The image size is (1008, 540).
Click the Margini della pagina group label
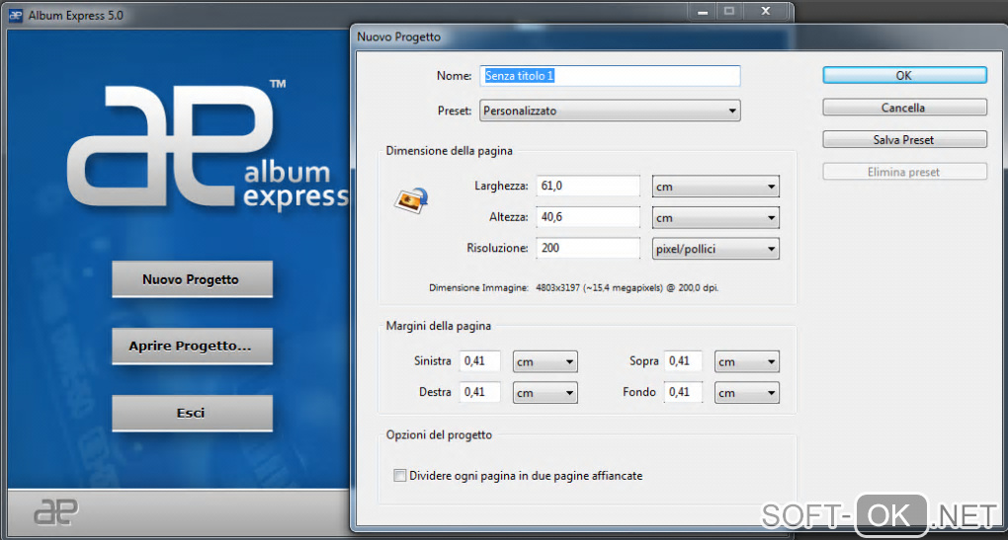(x=439, y=326)
